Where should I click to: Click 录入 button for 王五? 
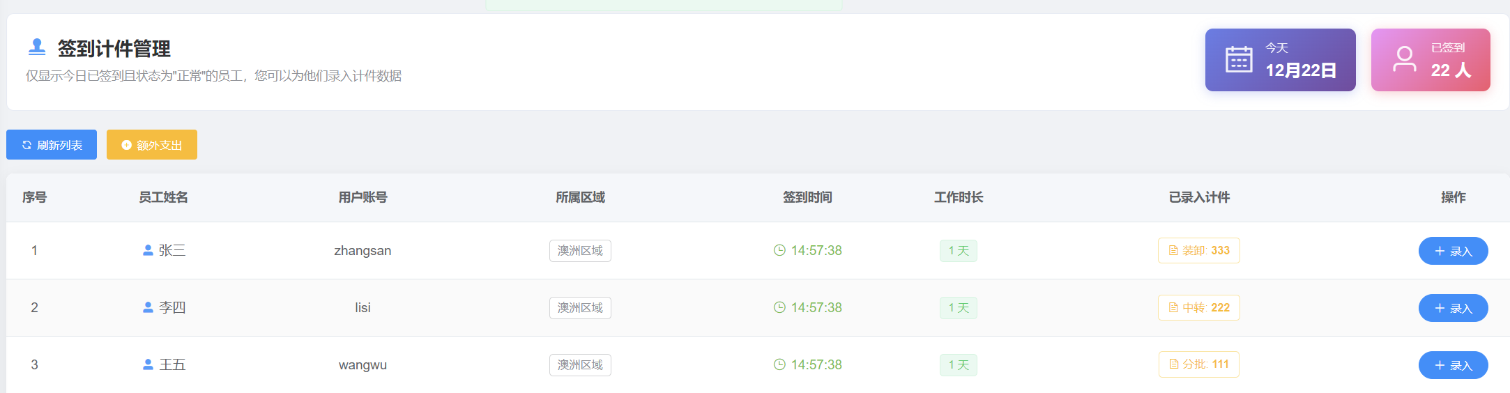point(1453,365)
